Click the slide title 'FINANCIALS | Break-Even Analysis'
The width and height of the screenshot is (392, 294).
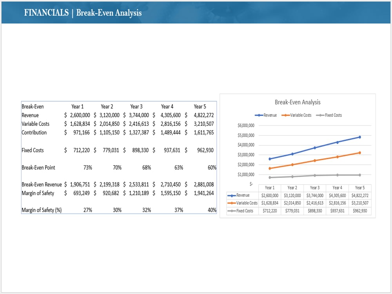(x=83, y=13)
